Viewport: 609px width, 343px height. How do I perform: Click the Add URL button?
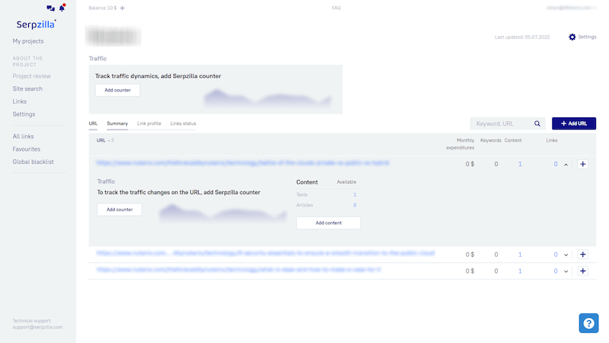[573, 123]
